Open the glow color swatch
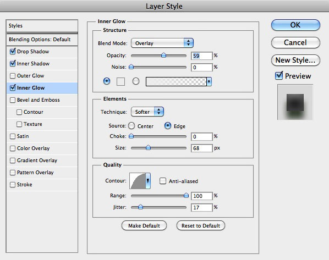This screenshot has width=329, height=260. pos(120,81)
